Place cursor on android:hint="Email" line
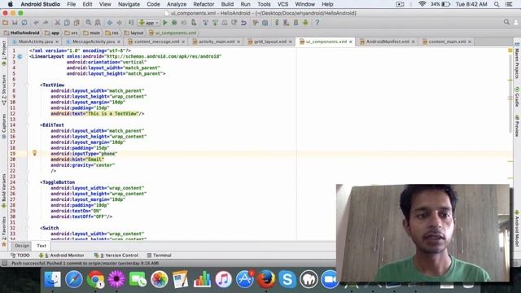Image resolution: width=521 pixels, height=293 pixels. (x=77, y=160)
